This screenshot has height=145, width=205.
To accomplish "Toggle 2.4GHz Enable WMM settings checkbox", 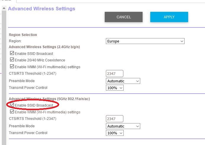I will pos(12,66).
